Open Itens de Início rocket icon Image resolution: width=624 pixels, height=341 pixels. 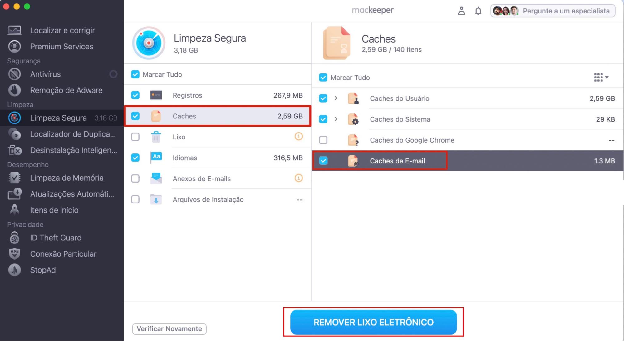[x=14, y=210]
